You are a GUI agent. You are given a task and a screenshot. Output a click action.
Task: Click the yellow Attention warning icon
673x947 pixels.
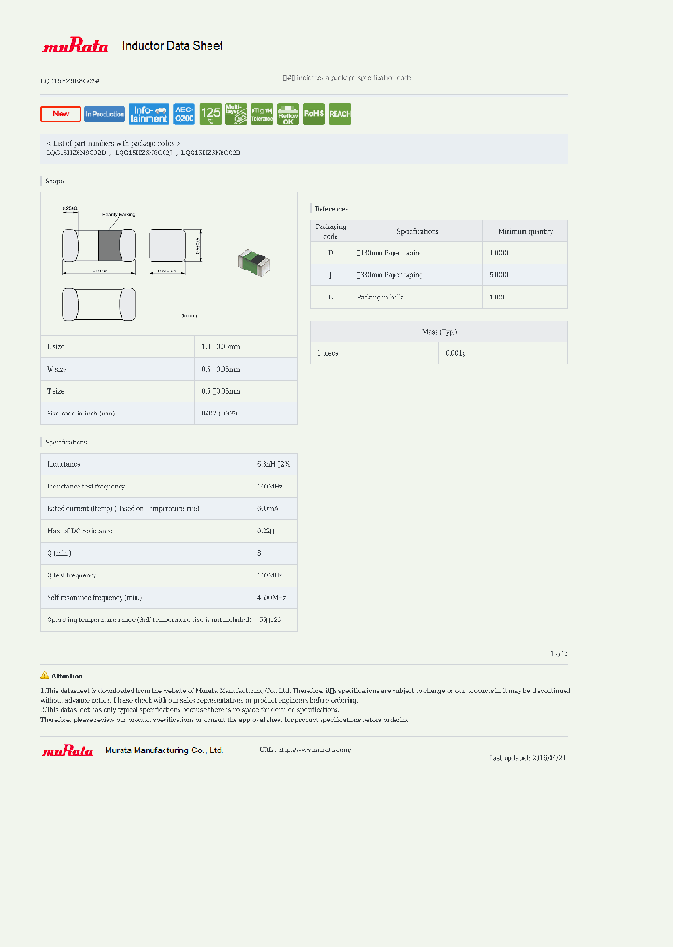45,676
